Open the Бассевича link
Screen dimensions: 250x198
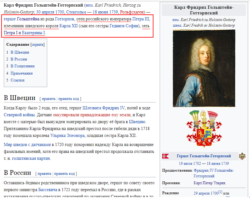pyautogui.click(x=48, y=190)
